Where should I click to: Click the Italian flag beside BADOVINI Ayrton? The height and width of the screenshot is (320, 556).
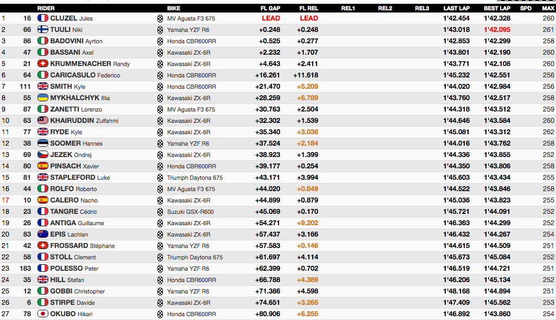click(42, 41)
